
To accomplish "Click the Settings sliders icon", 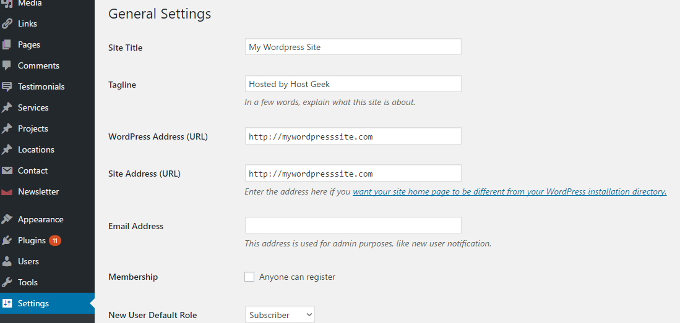I will point(7,303).
